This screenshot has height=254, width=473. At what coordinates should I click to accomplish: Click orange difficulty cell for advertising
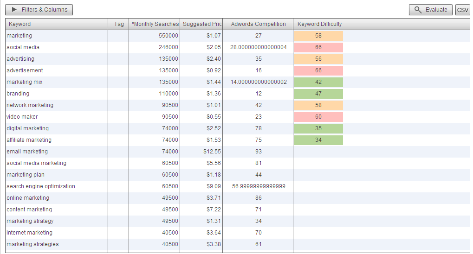(318, 59)
